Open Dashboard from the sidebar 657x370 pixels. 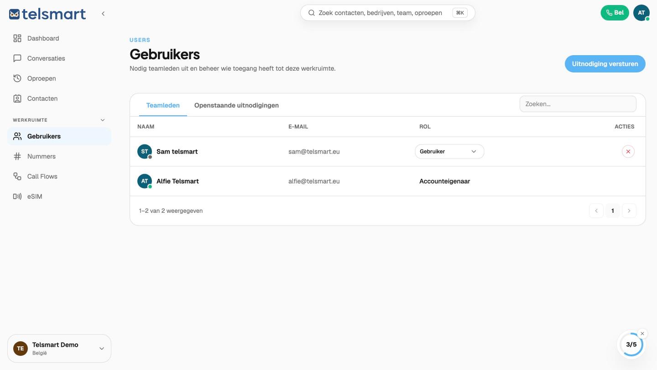pos(59,38)
